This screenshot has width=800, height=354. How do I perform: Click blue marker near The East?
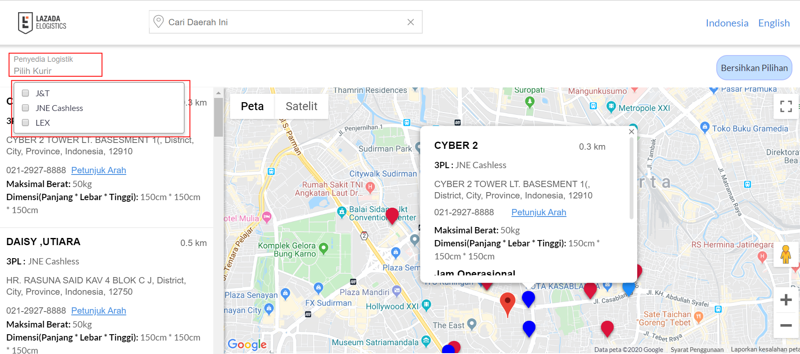point(529,329)
